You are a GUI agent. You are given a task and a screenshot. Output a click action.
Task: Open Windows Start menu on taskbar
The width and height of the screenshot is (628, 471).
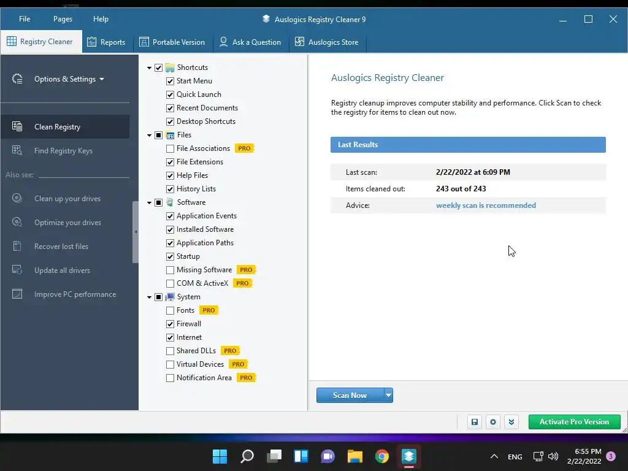coord(220,456)
